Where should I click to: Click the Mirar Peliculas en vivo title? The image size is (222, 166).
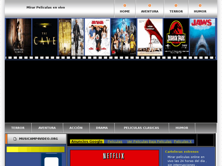(x=46, y=8)
